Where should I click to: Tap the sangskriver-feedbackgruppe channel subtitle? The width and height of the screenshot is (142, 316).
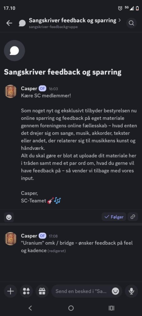point(53,27)
